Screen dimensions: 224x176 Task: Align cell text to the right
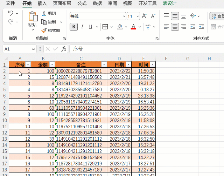pos(183,27)
